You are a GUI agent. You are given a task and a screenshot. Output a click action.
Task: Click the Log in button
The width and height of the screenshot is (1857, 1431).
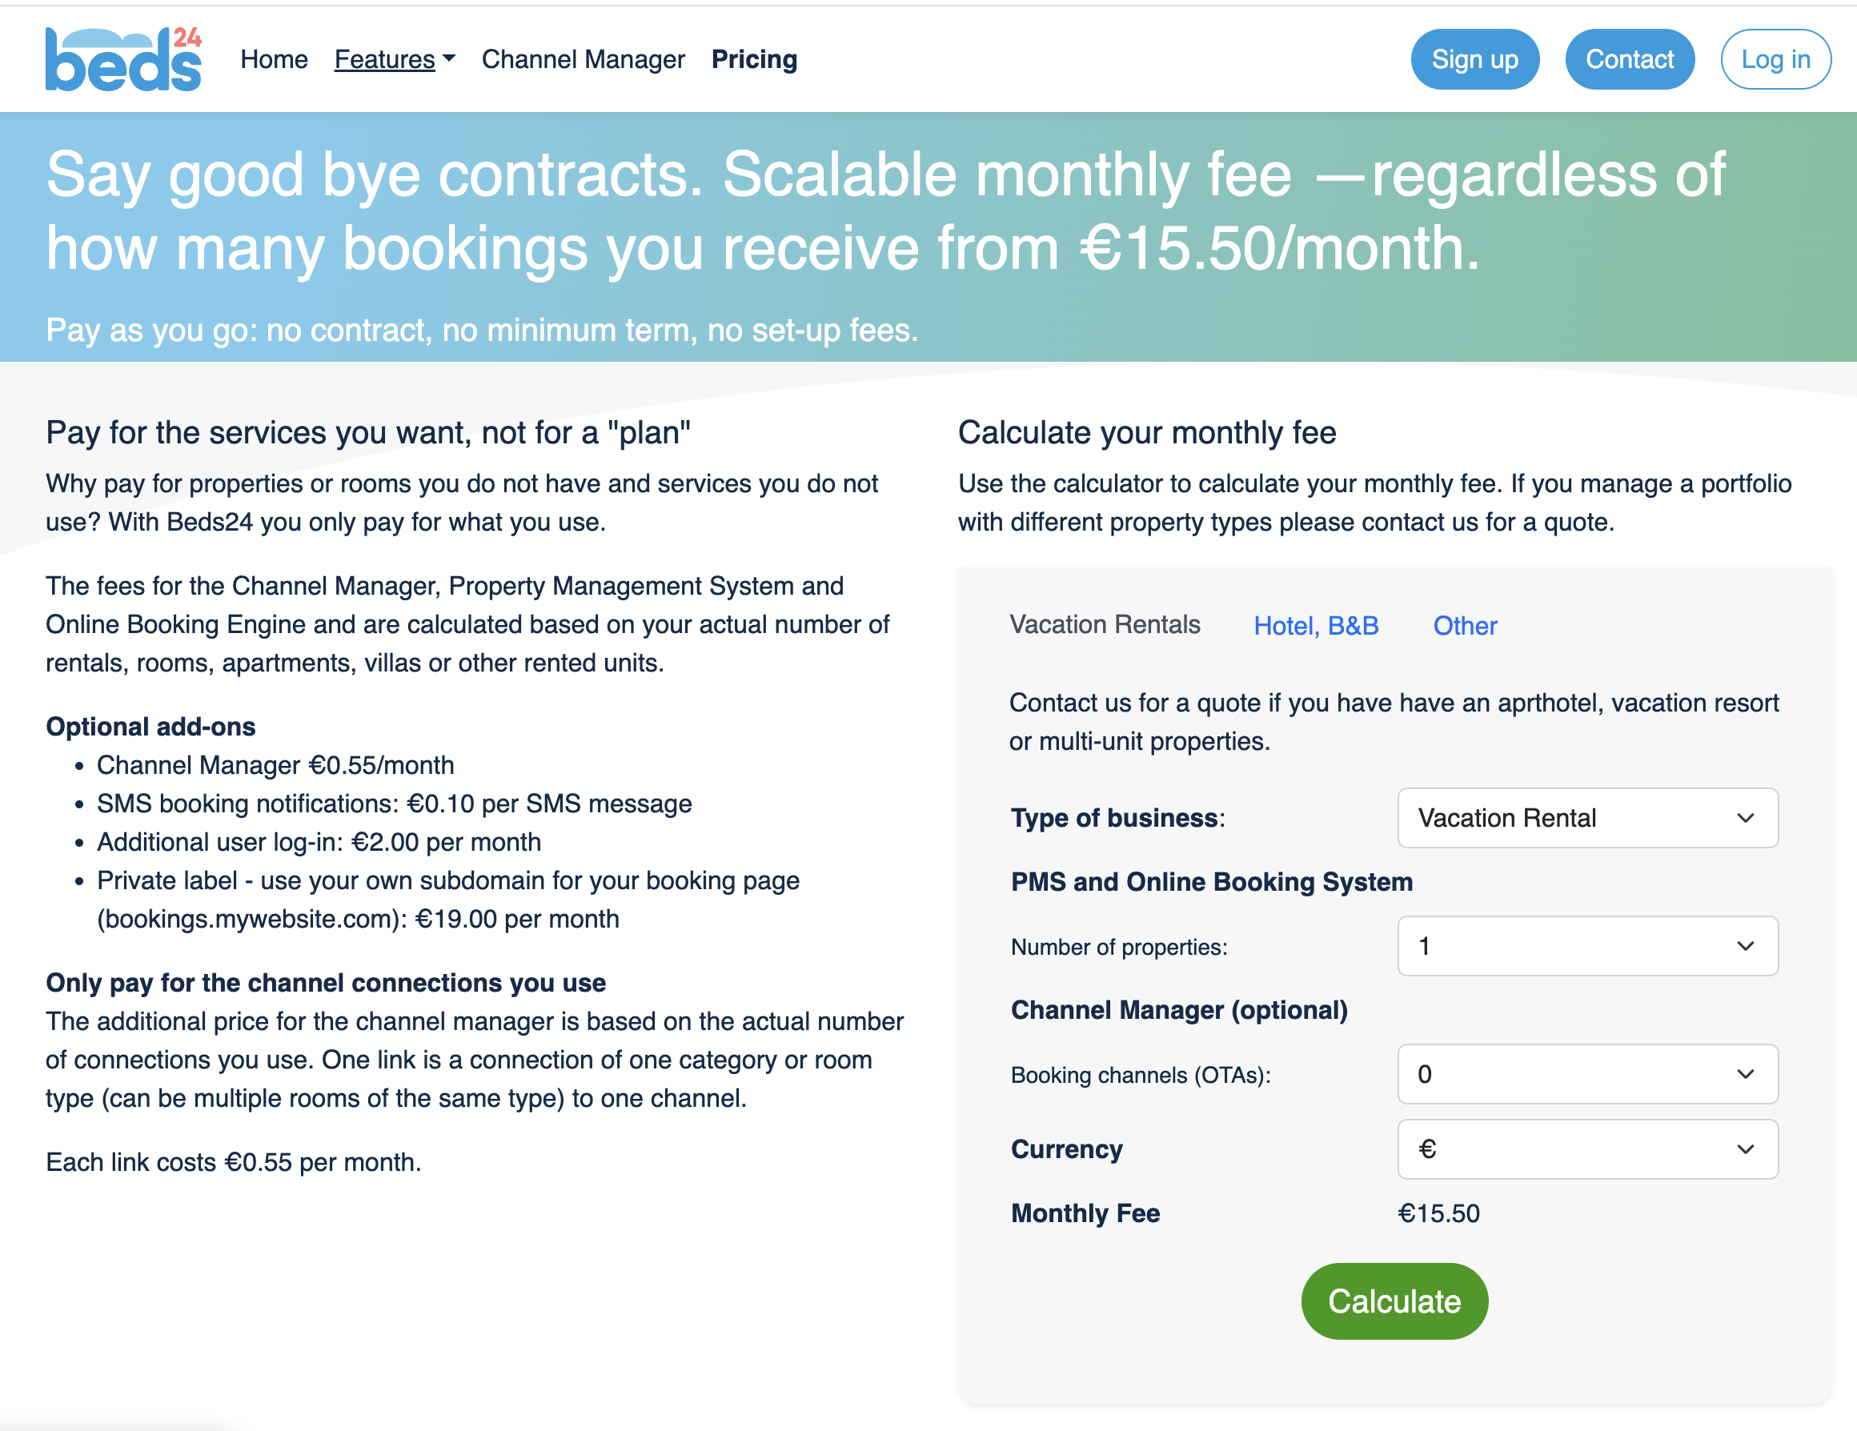(1775, 59)
